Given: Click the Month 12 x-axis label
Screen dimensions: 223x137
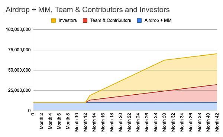Looking at the screenshot, I should [x=85, y=122].
